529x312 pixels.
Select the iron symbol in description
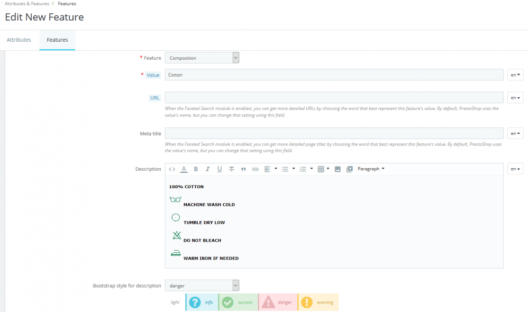176,253
